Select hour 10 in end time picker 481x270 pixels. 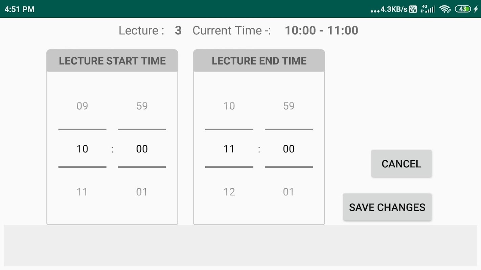pos(229,106)
